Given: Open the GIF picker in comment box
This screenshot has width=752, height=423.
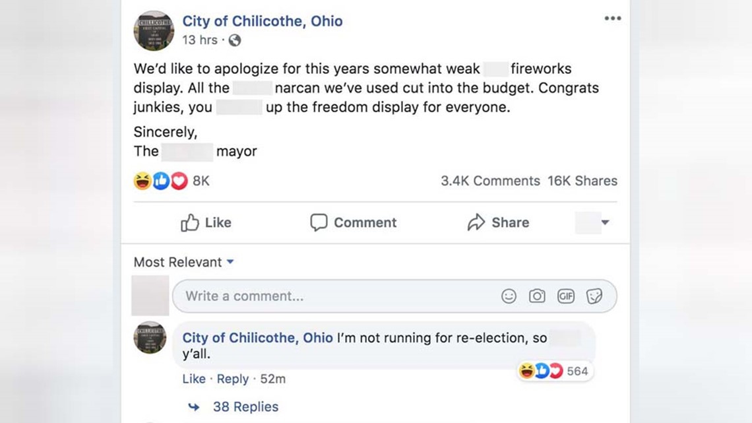Looking at the screenshot, I should pyautogui.click(x=566, y=296).
